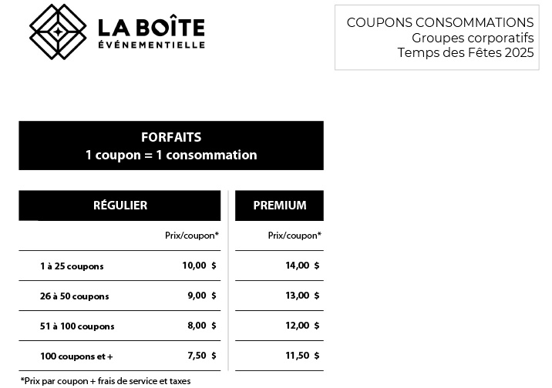Select the RÉGULIER column header
This screenshot has width=552, height=388.
(x=119, y=206)
